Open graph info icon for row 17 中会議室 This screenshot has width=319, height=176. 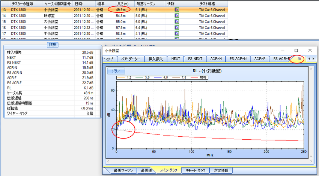pyautogui.click(x=177, y=33)
